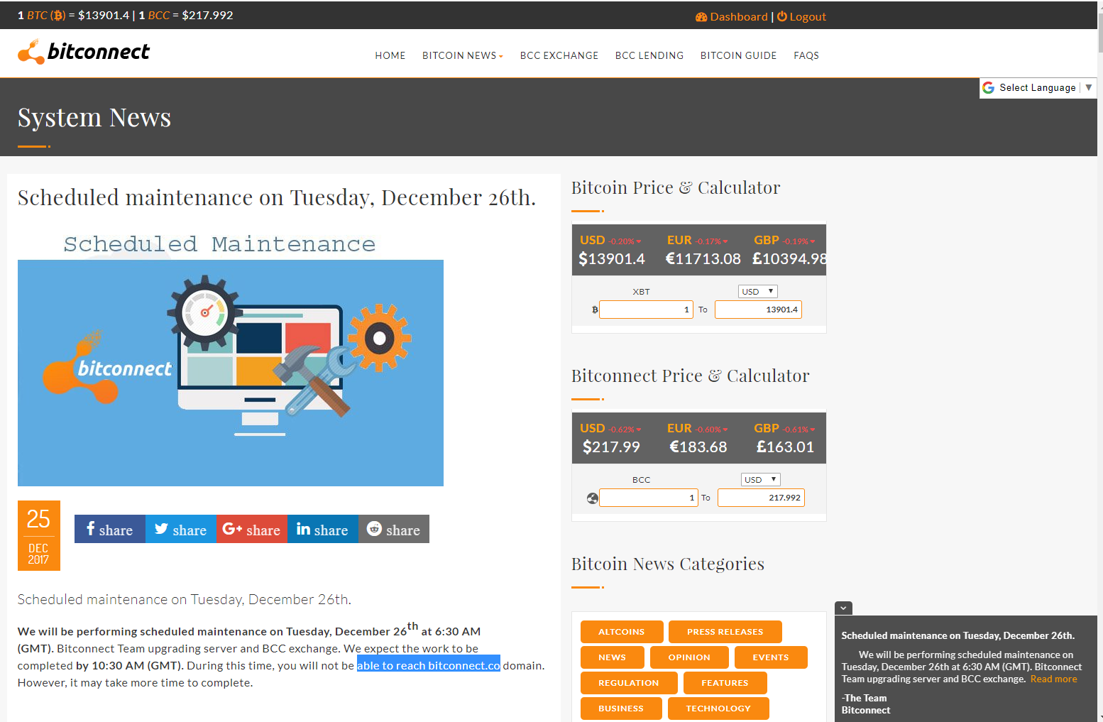Click the Business category button
This screenshot has width=1103, height=722.
pyautogui.click(x=621, y=709)
